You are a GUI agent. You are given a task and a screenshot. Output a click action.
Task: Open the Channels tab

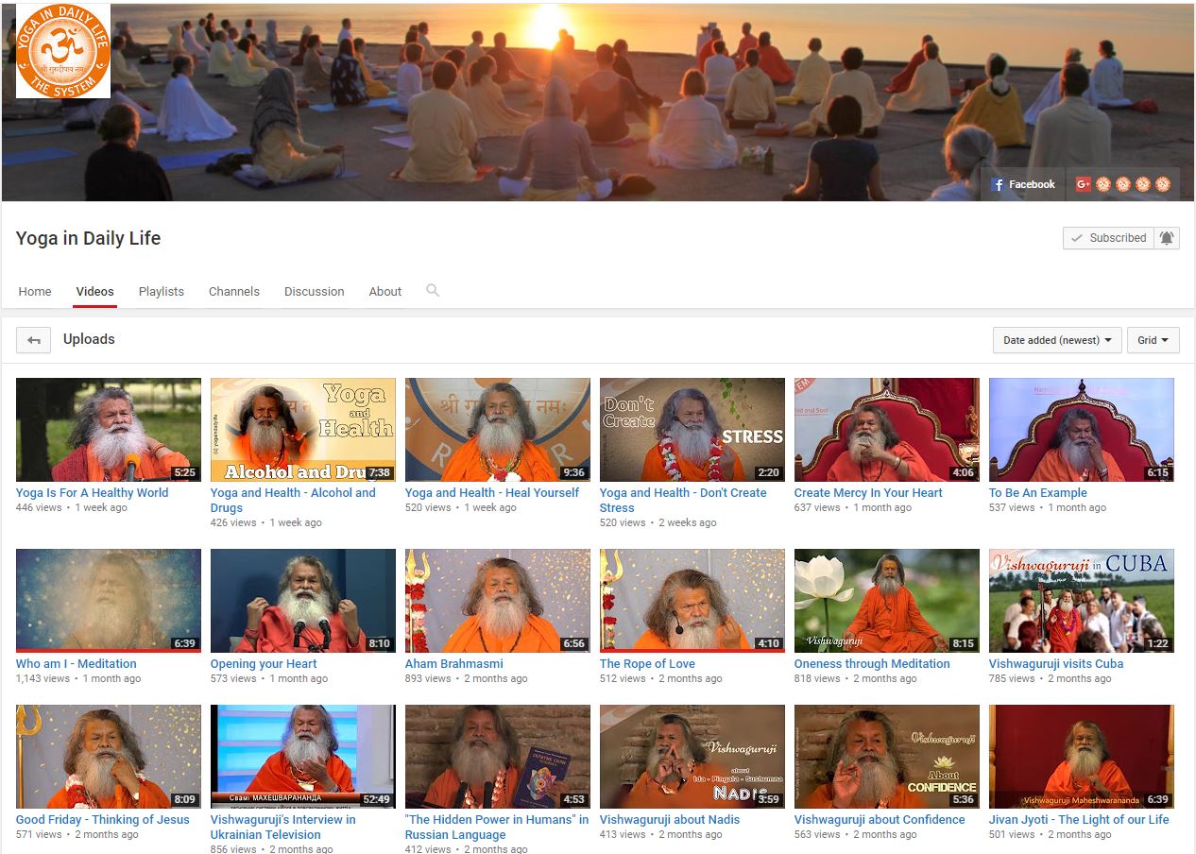pos(234,291)
